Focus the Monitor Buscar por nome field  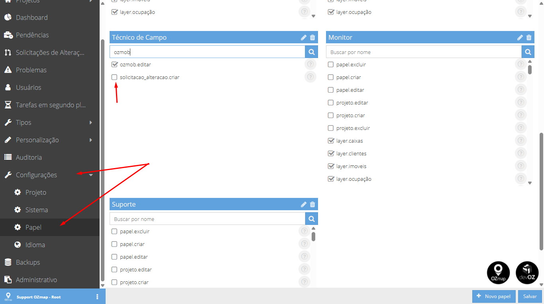(424, 52)
